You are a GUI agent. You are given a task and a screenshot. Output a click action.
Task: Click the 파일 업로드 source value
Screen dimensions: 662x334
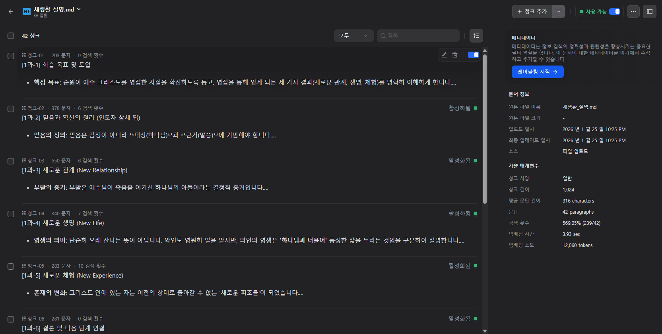click(x=575, y=151)
